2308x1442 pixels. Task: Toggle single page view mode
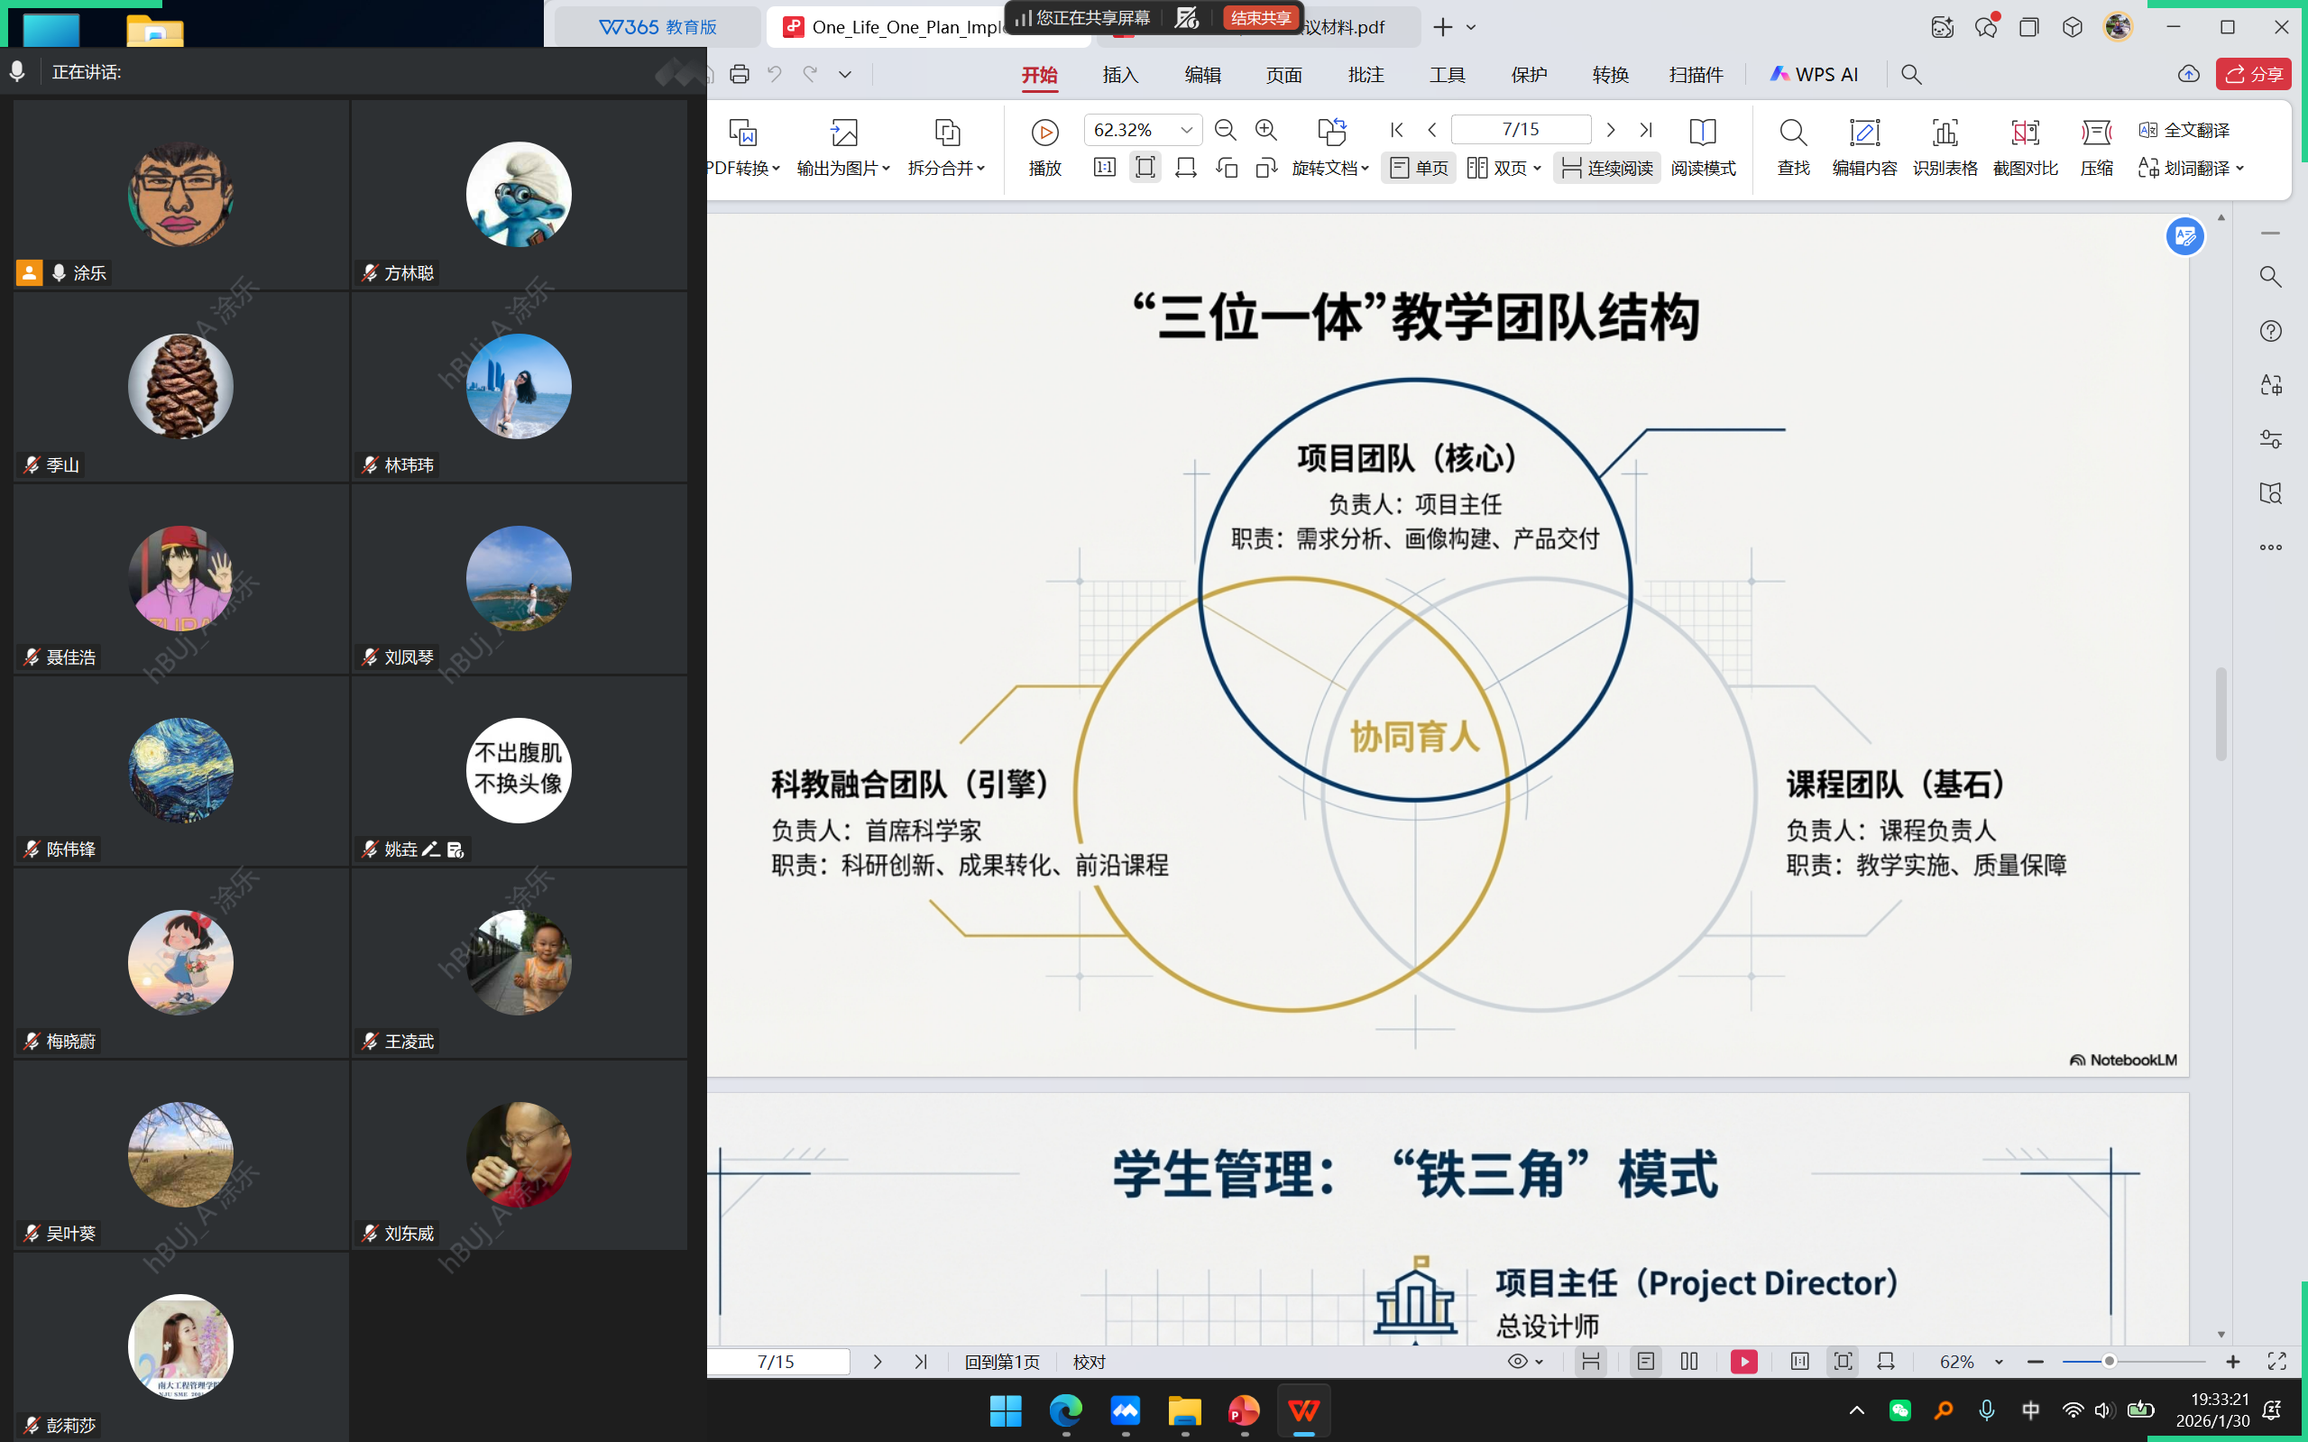coord(1418,168)
